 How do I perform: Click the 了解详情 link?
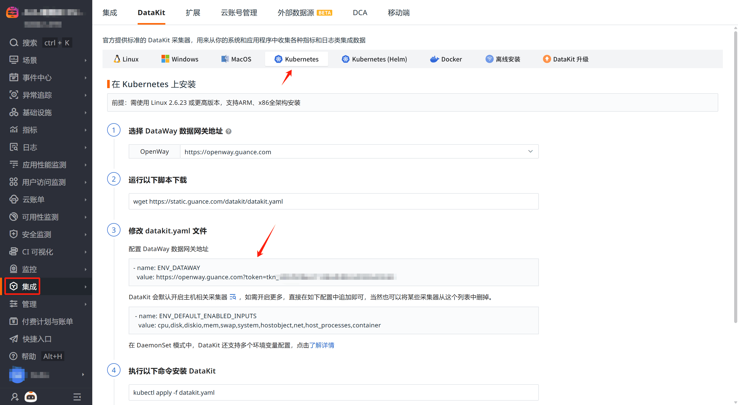tap(321, 345)
